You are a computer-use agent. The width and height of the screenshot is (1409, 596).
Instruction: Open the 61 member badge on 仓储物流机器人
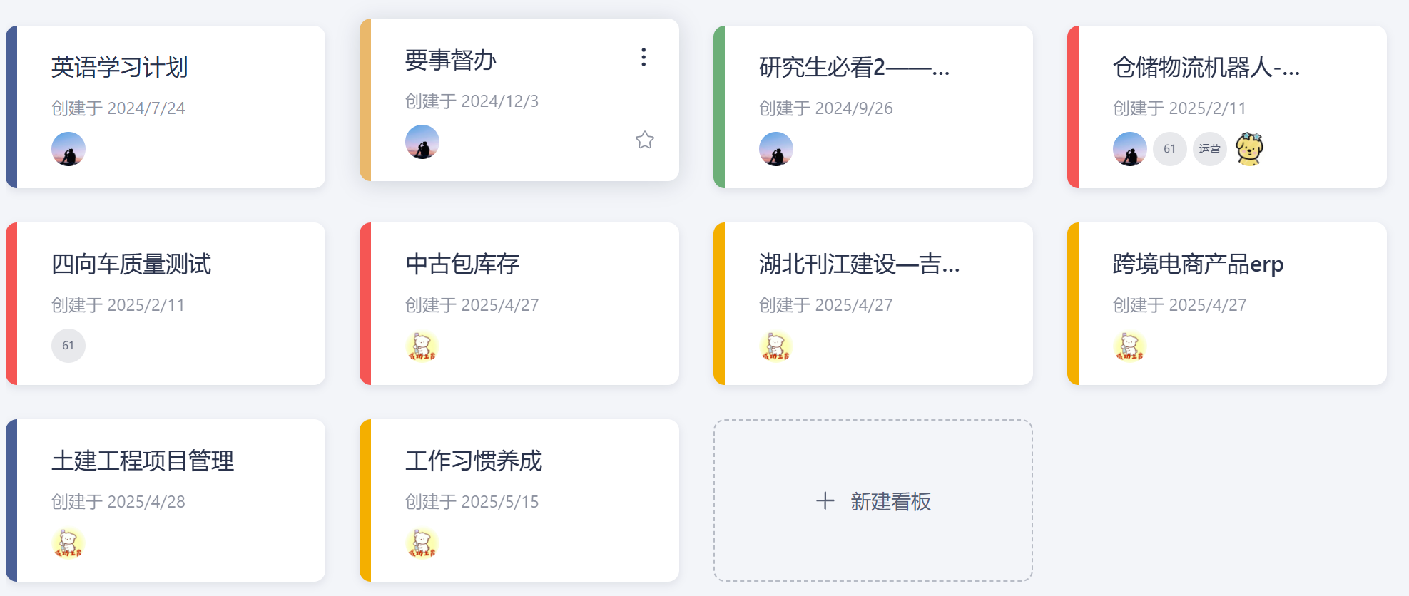point(1170,149)
